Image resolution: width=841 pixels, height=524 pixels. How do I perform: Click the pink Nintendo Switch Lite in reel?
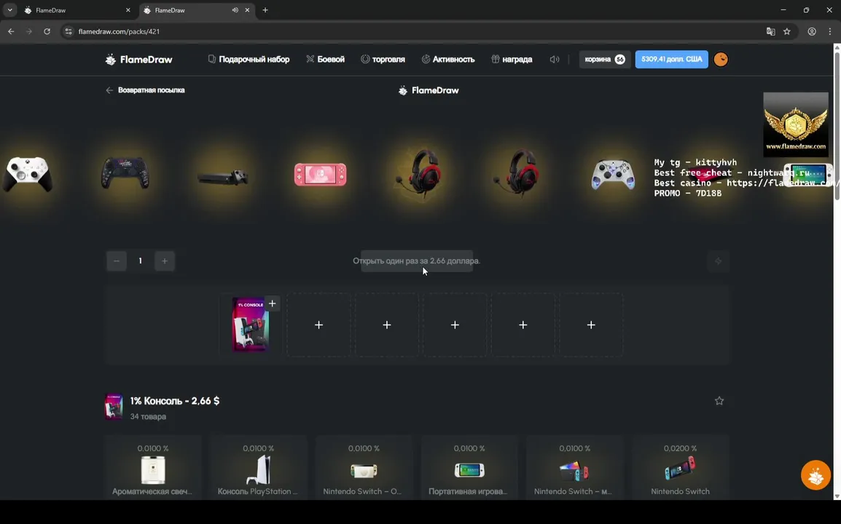(x=320, y=175)
